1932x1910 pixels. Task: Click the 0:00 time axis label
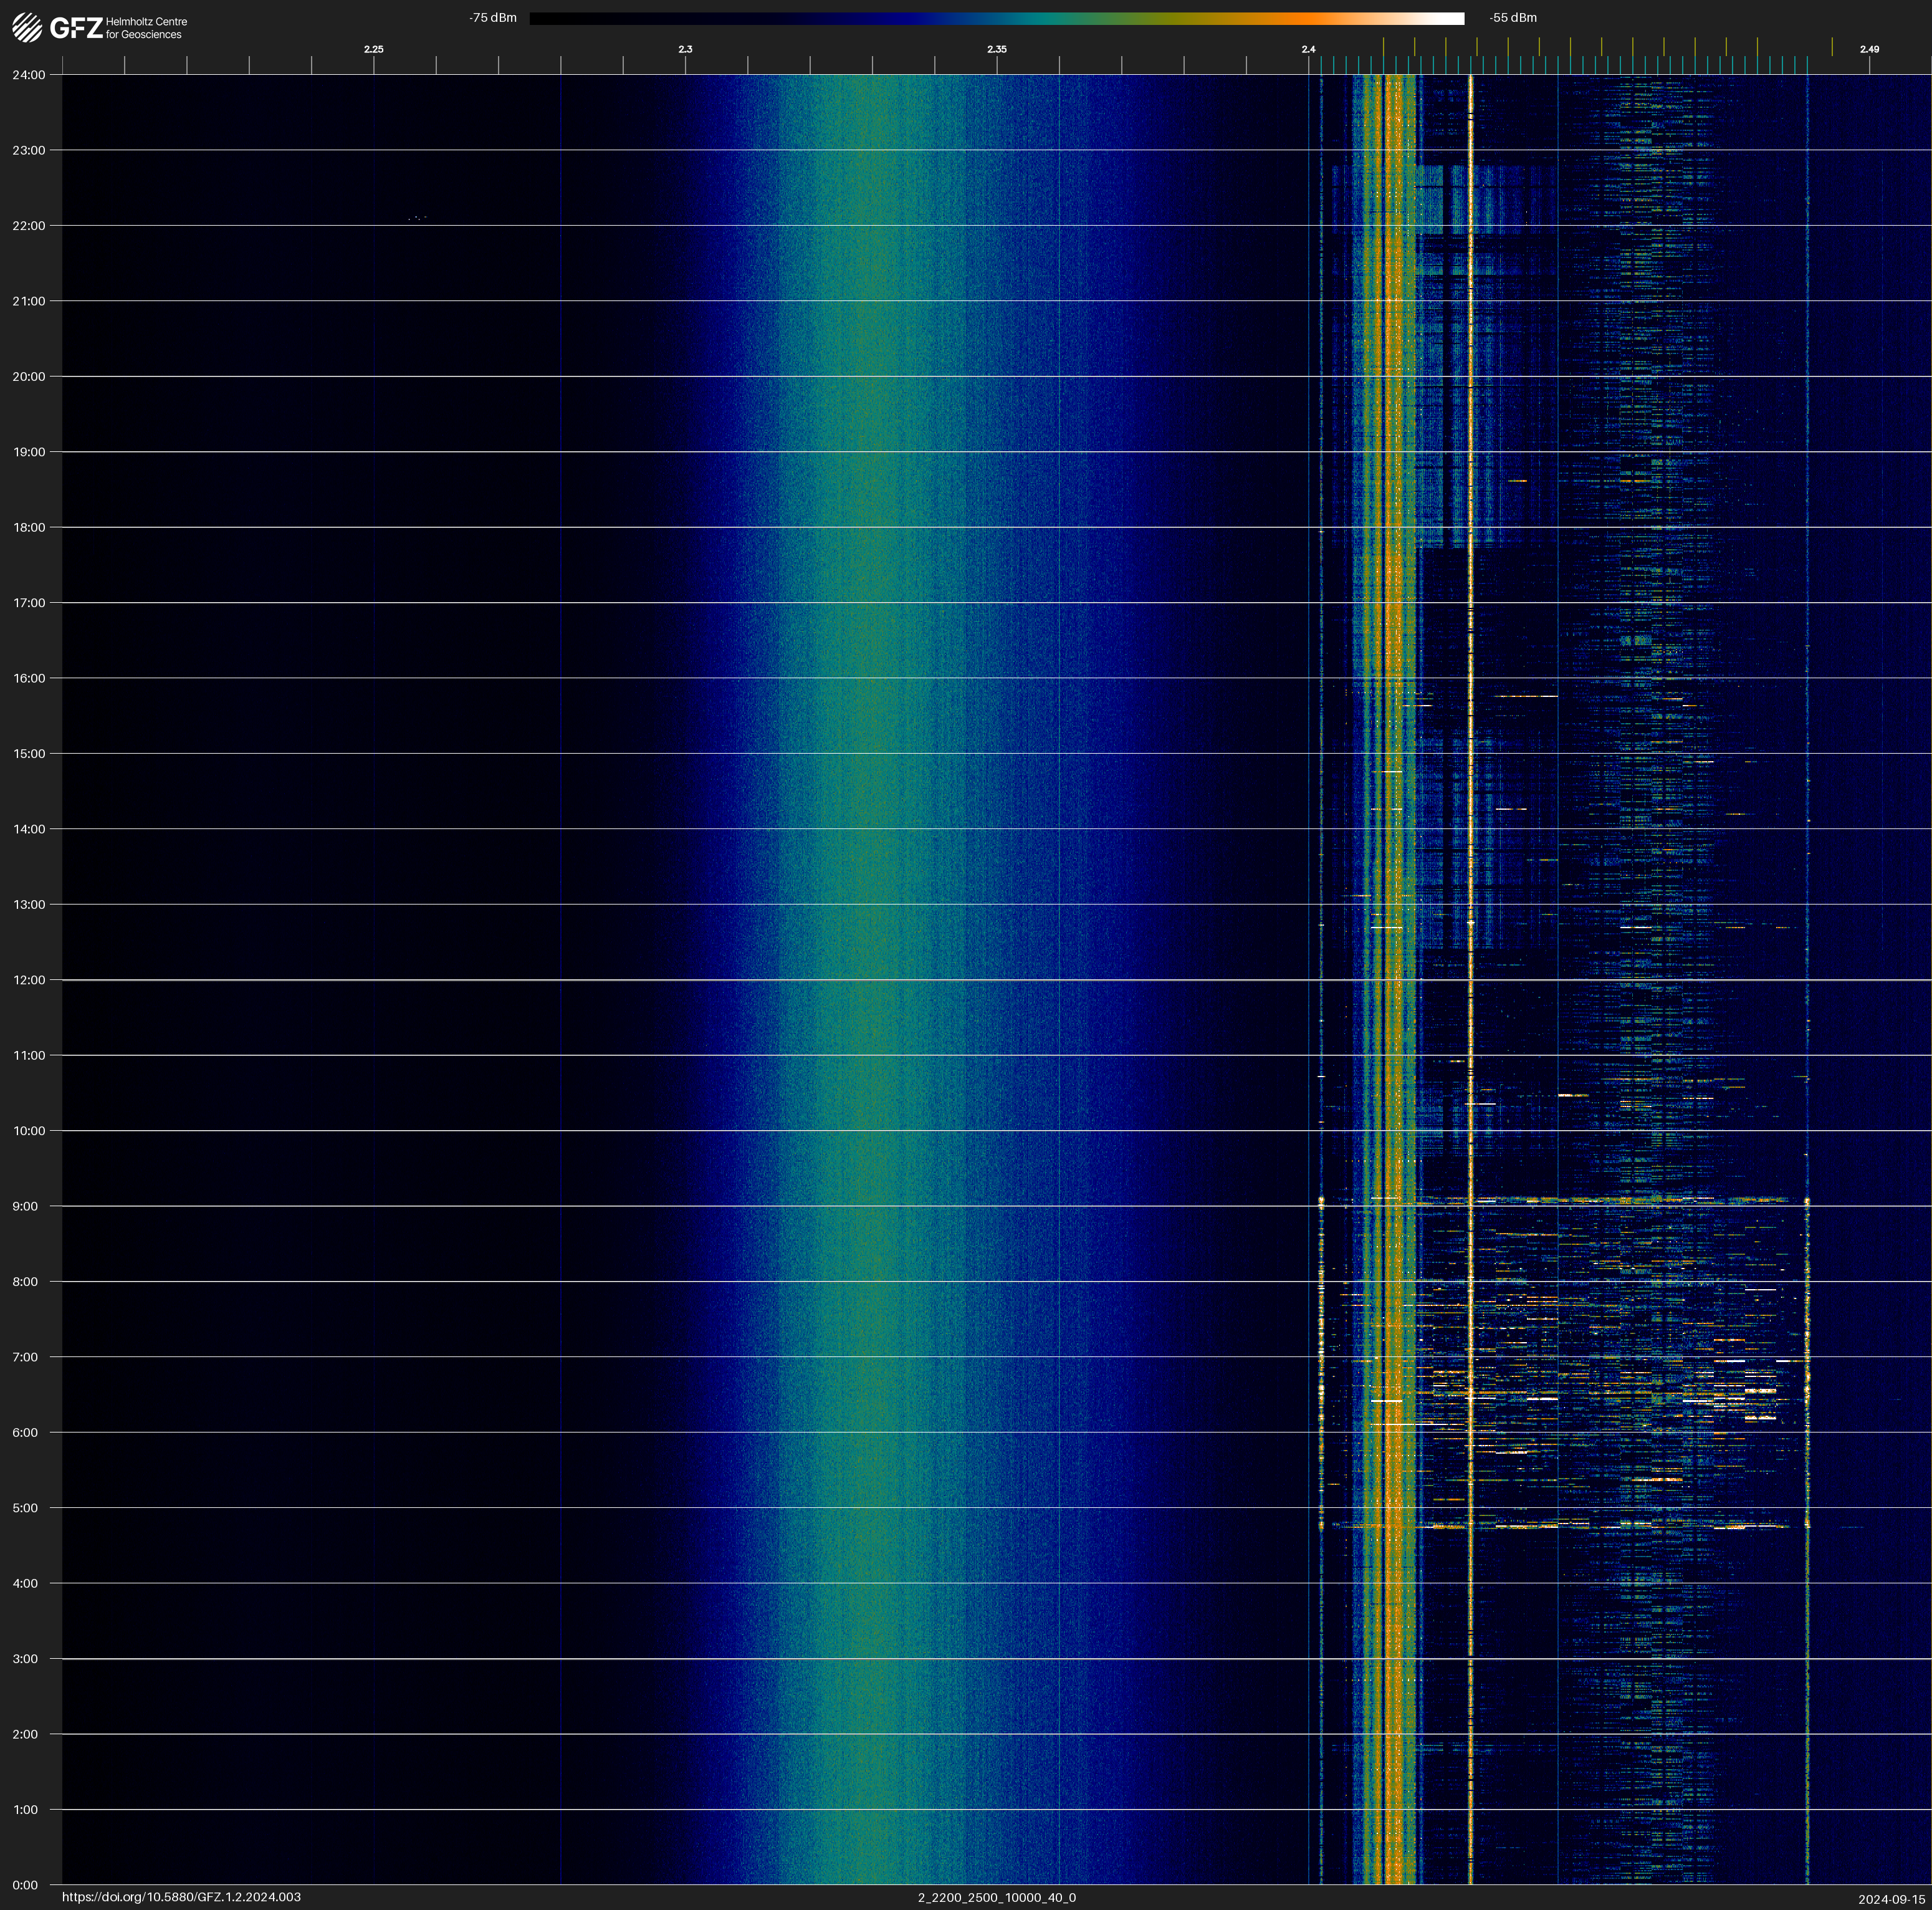[x=26, y=1885]
